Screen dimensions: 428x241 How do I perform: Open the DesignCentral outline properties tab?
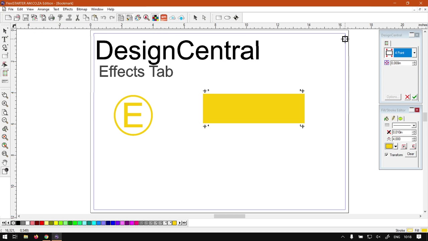[x=387, y=43]
